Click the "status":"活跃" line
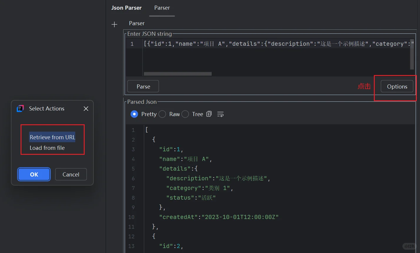Screen dimensions: 420x253 [x=191, y=198]
